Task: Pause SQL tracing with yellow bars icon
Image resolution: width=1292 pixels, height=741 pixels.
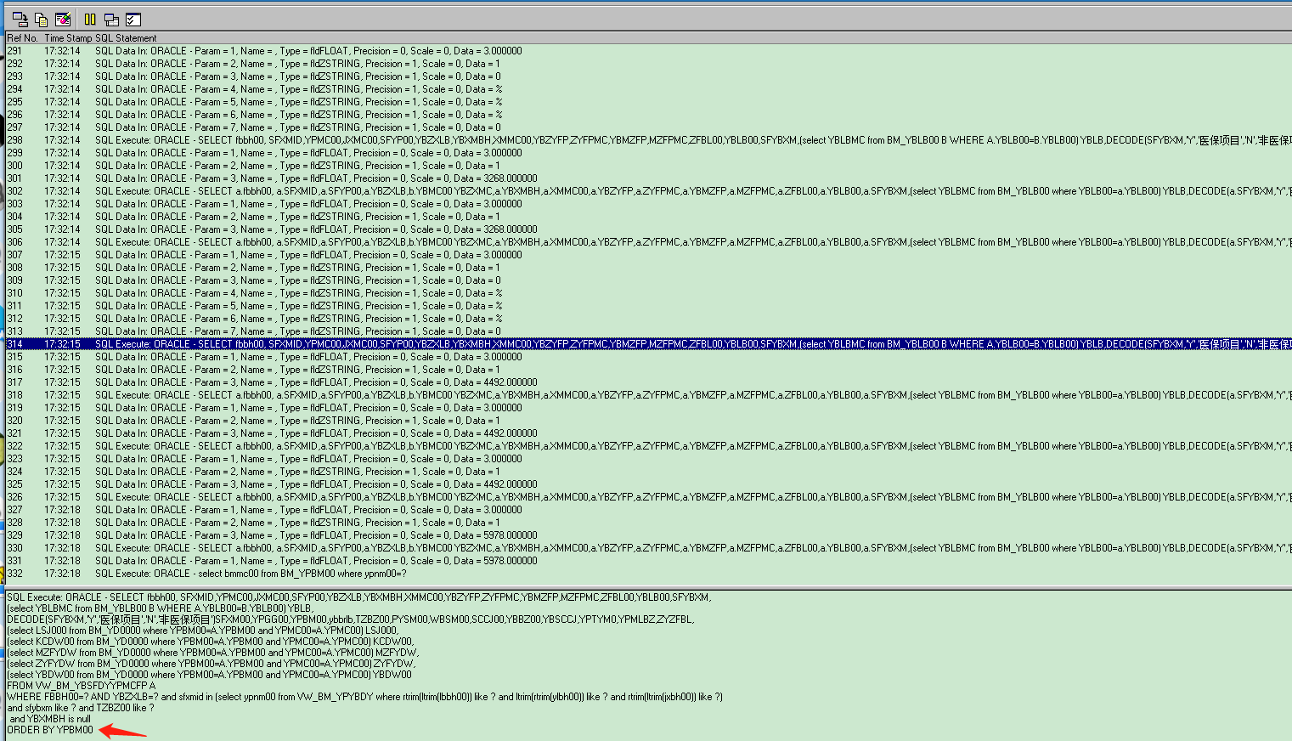Action: [x=90, y=20]
